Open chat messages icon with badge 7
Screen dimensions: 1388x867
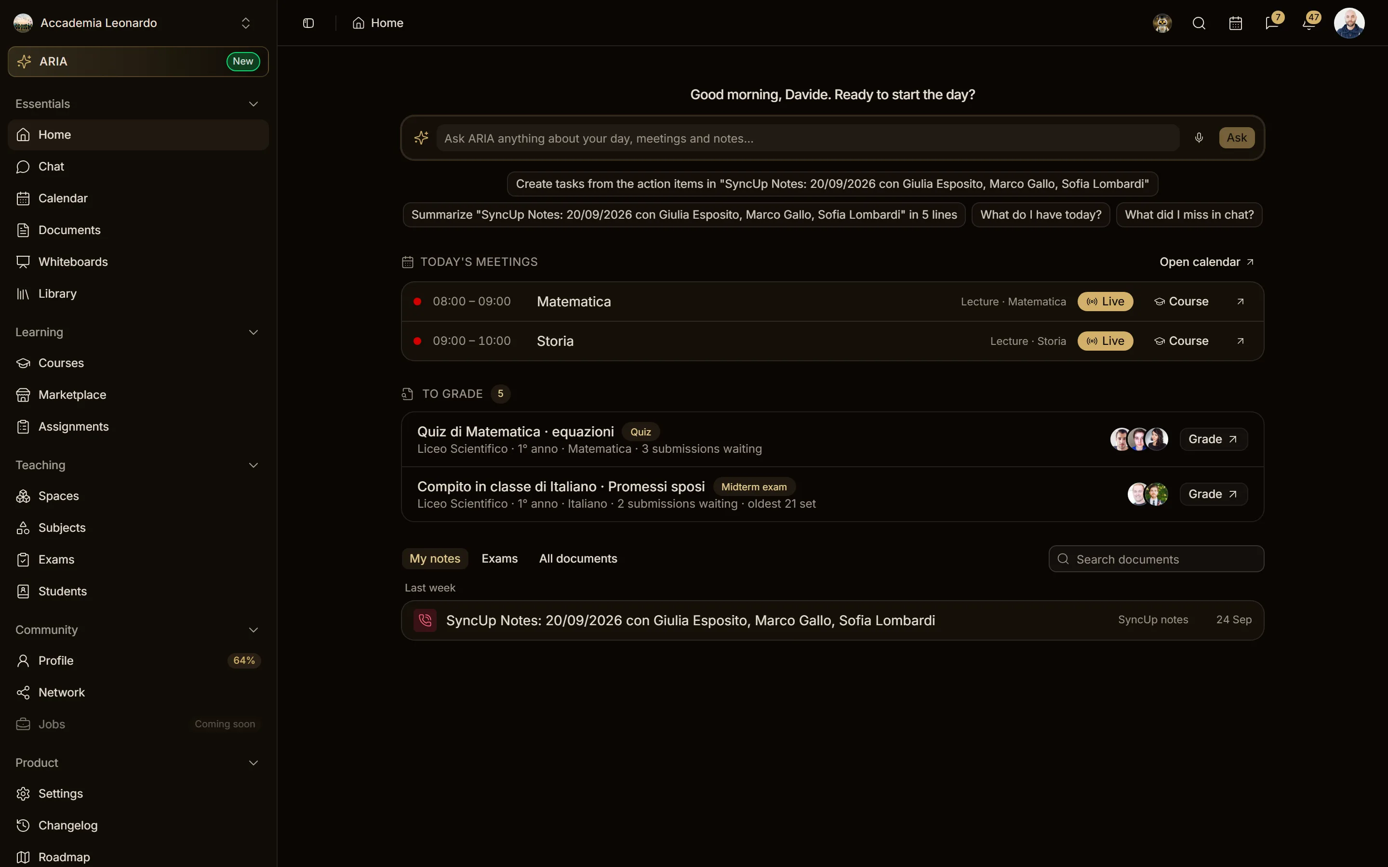(x=1272, y=23)
